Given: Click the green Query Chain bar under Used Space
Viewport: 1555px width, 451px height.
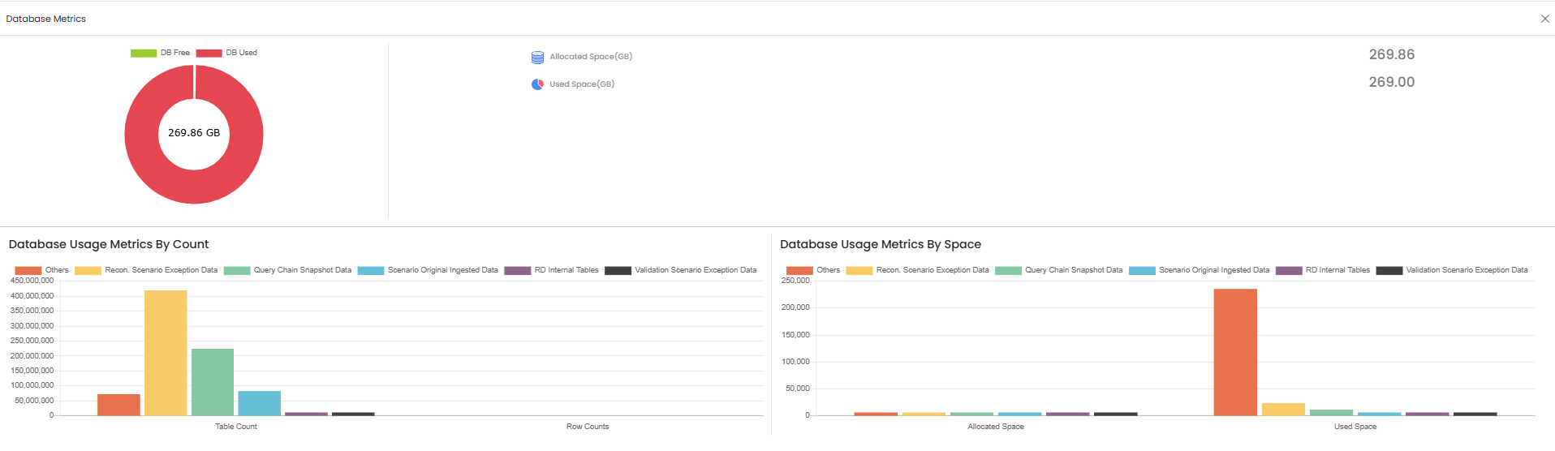Looking at the screenshot, I should pos(1331,412).
